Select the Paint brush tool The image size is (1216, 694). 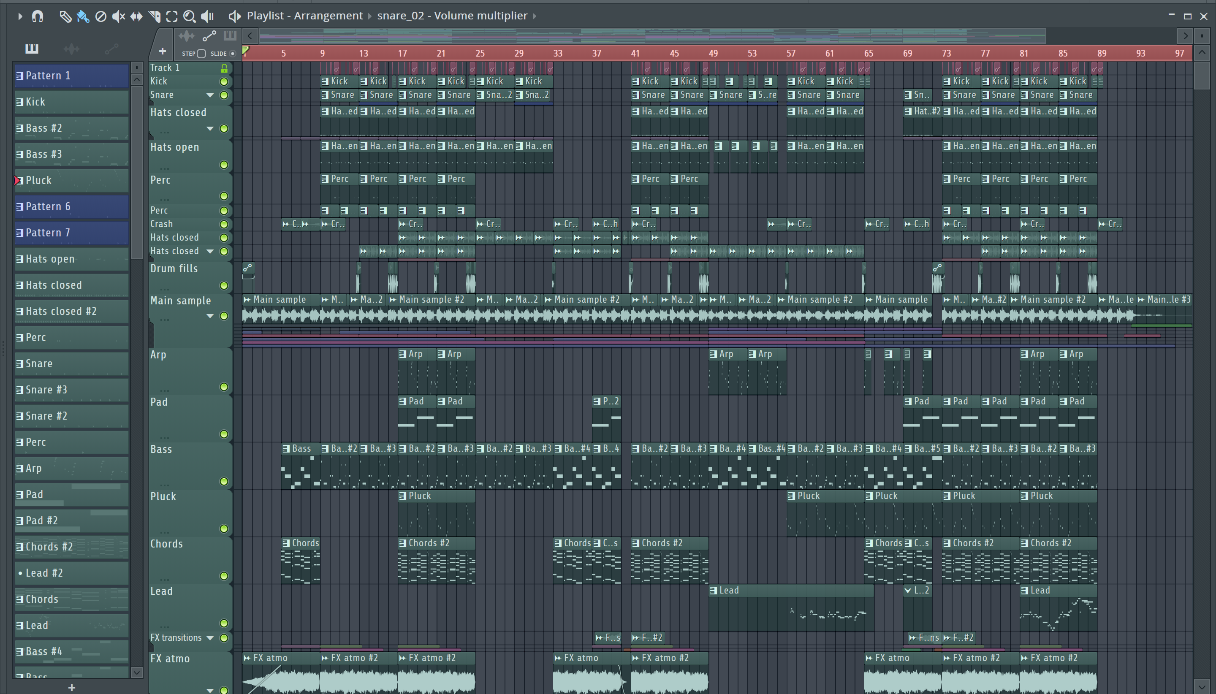(83, 16)
